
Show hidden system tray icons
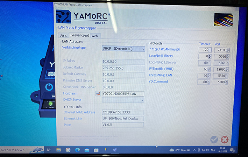pyautogui.click(x=194, y=150)
